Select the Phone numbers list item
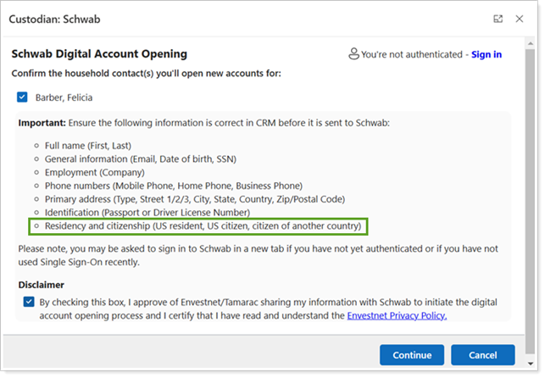 click(x=173, y=186)
